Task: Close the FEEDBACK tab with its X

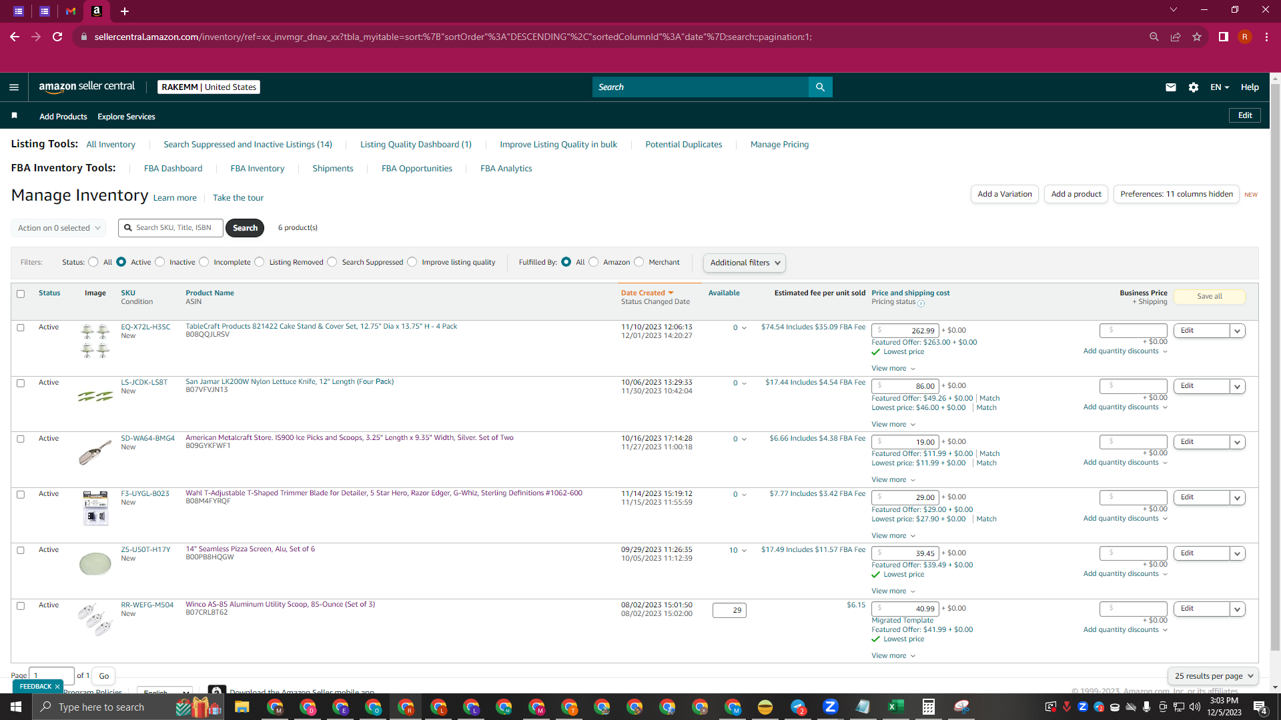Action: pos(57,687)
